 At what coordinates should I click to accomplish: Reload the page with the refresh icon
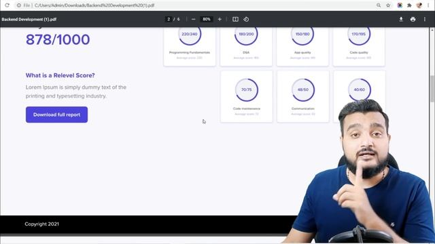7,5
